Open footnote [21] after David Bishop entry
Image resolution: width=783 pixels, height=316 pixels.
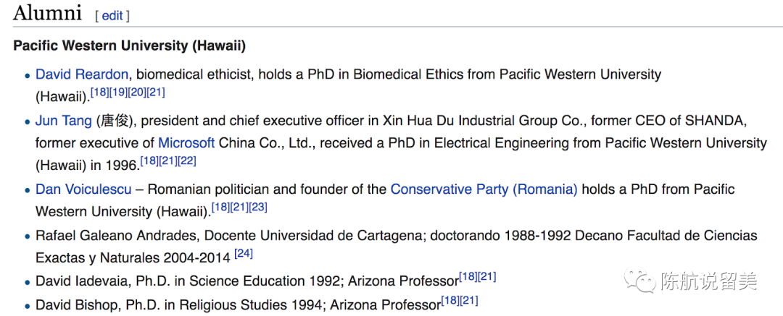pos(469,300)
